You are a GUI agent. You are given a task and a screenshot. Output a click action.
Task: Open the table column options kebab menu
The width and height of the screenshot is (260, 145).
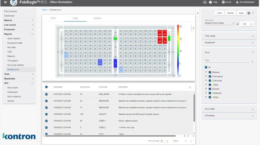190,87
